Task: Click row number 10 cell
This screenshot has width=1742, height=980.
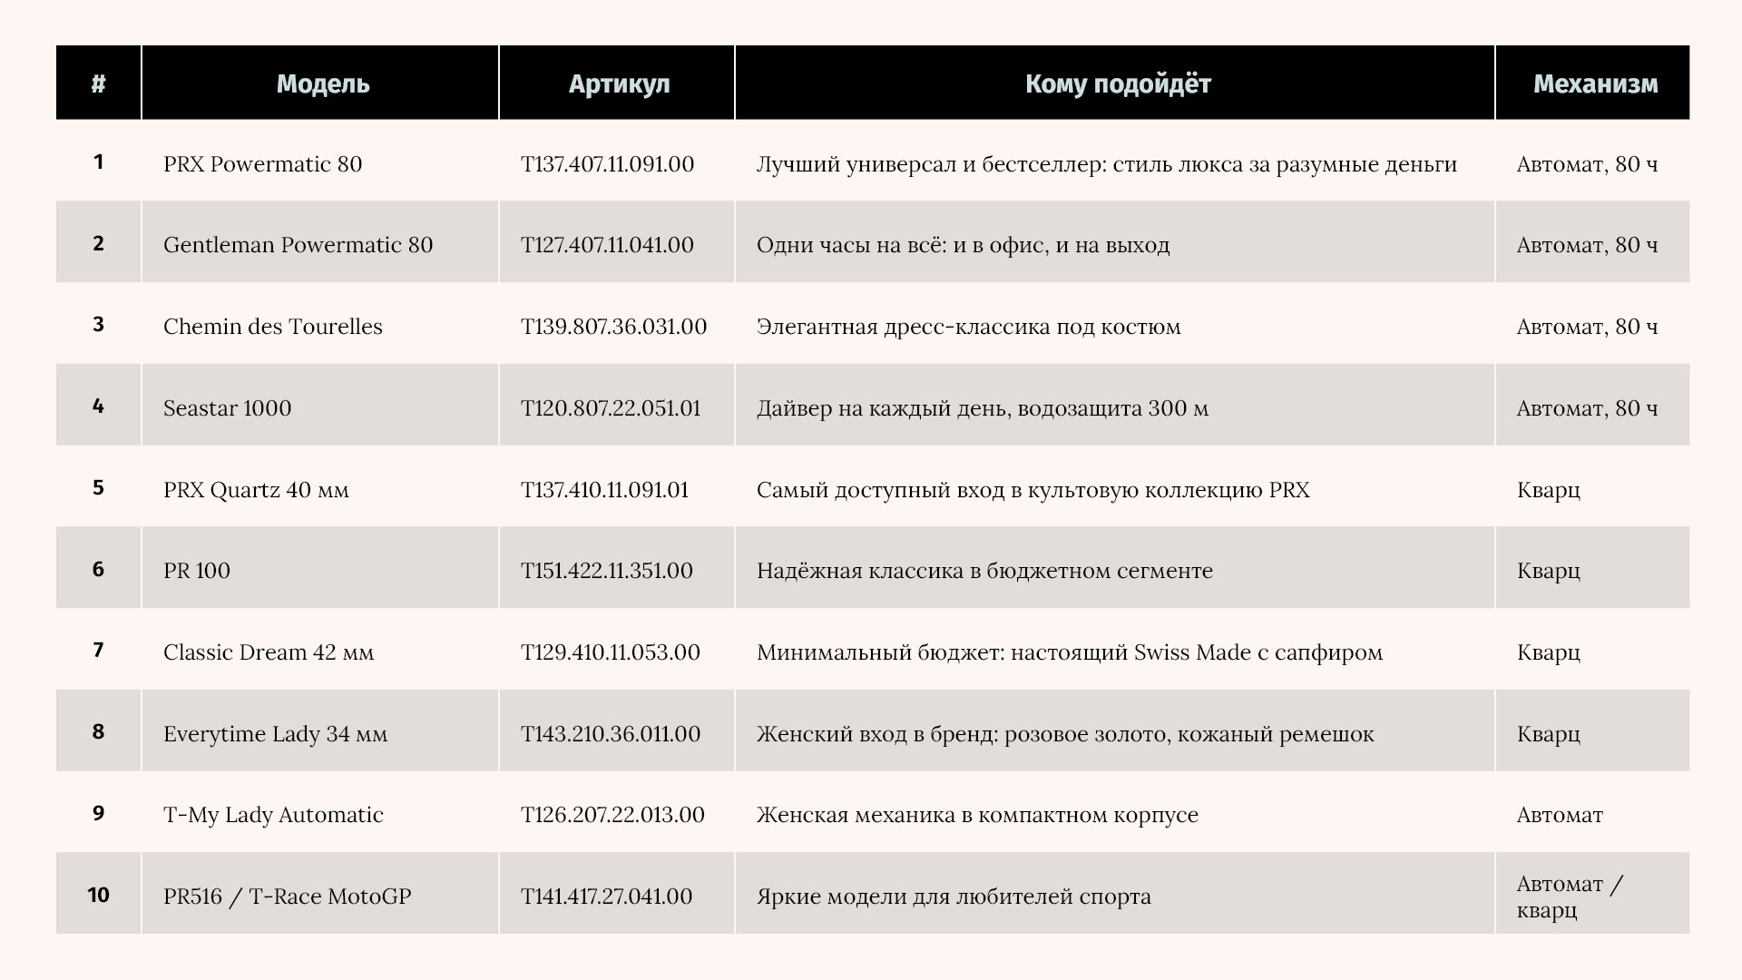Action: coord(98,894)
